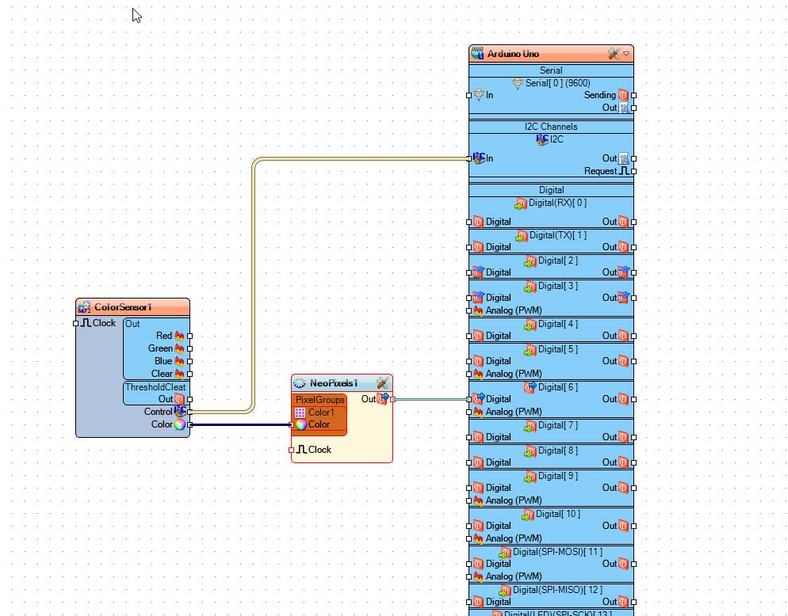
Task: Open the Arduino Uno tools wrench icon
Action: coord(614,54)
